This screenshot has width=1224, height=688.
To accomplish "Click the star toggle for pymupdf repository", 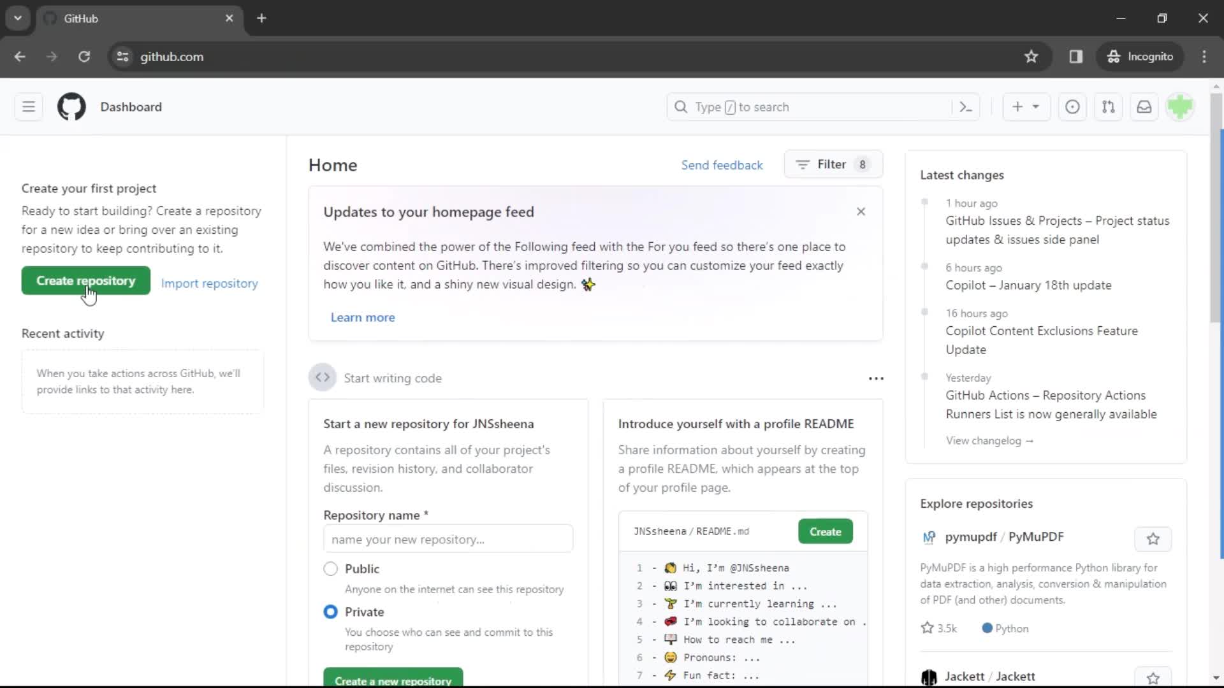I will pos(1153,538).
